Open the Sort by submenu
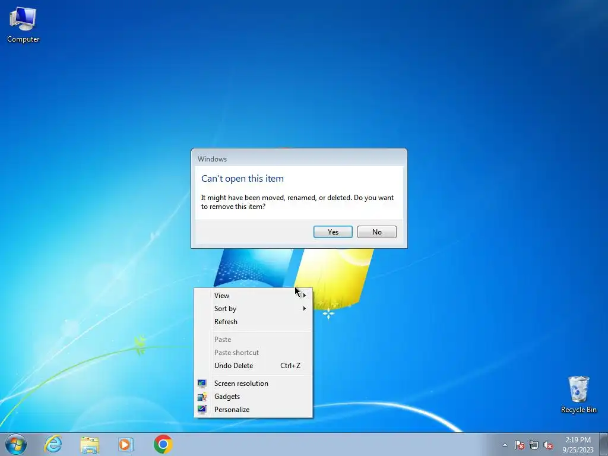 (x=253, y=309)
